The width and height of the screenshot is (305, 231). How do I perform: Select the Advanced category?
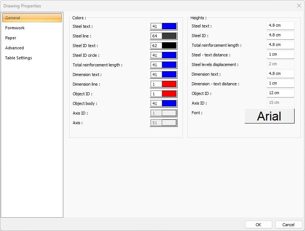(x=15, y=48)
